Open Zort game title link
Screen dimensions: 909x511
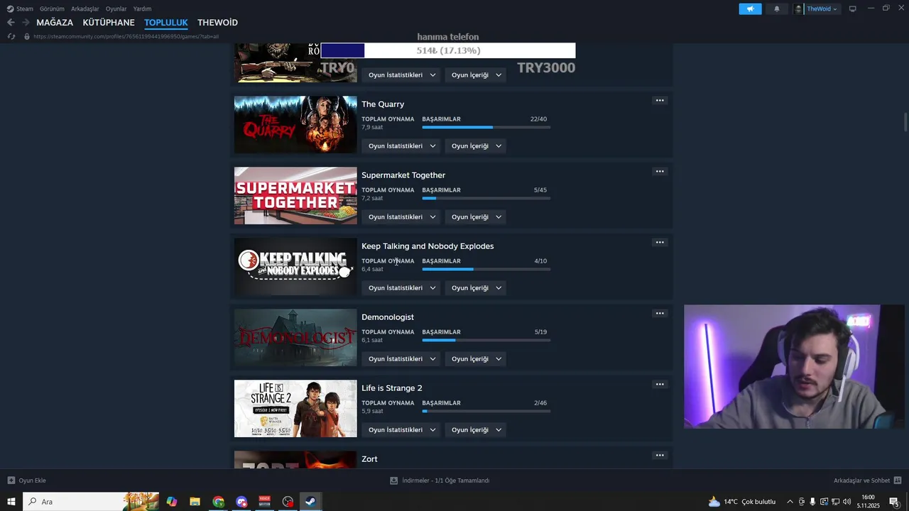coord(369,459)
